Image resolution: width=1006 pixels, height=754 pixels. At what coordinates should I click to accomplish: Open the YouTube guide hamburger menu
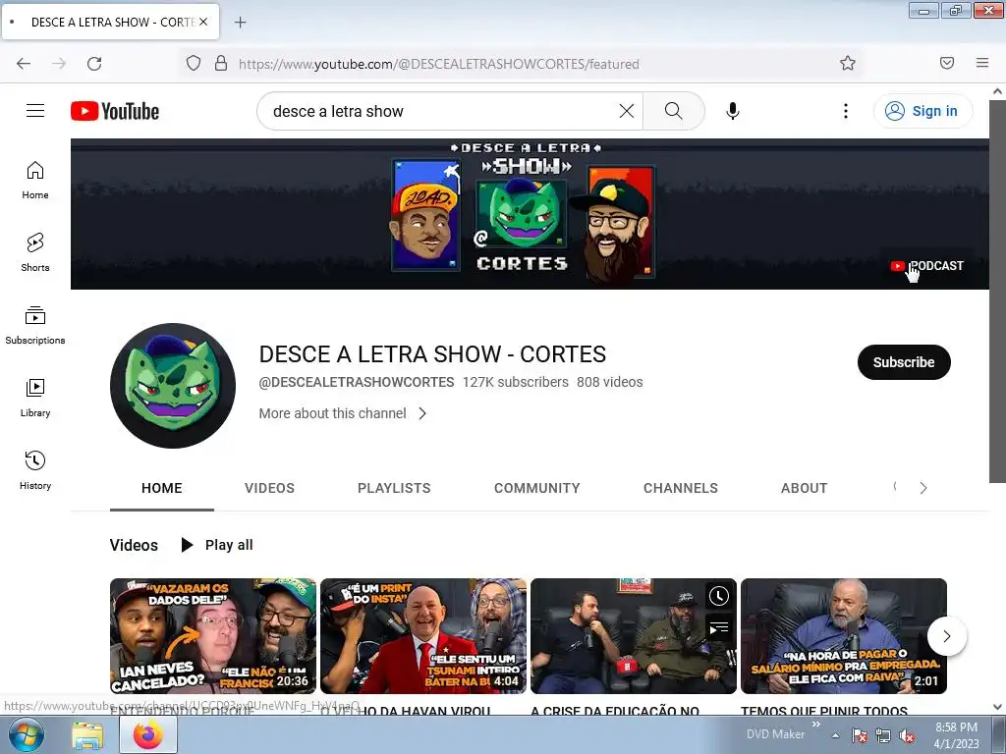pos(35,111)
